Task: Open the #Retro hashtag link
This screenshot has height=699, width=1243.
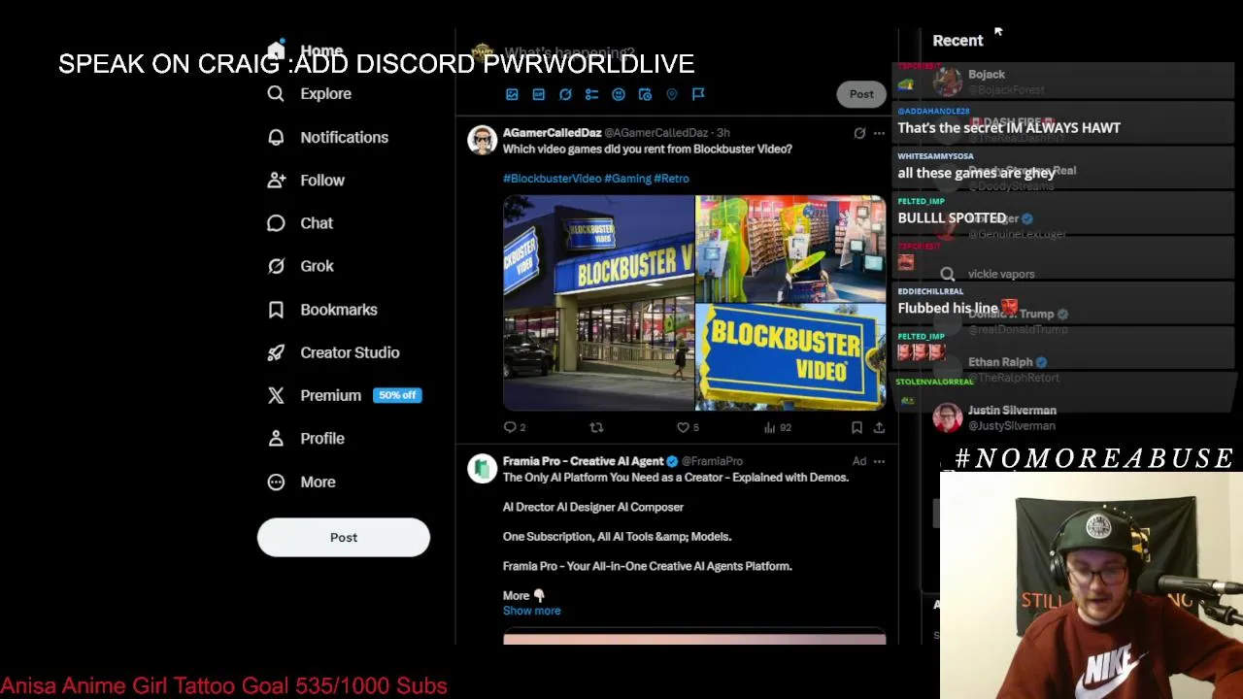Action: pos(671,179)
